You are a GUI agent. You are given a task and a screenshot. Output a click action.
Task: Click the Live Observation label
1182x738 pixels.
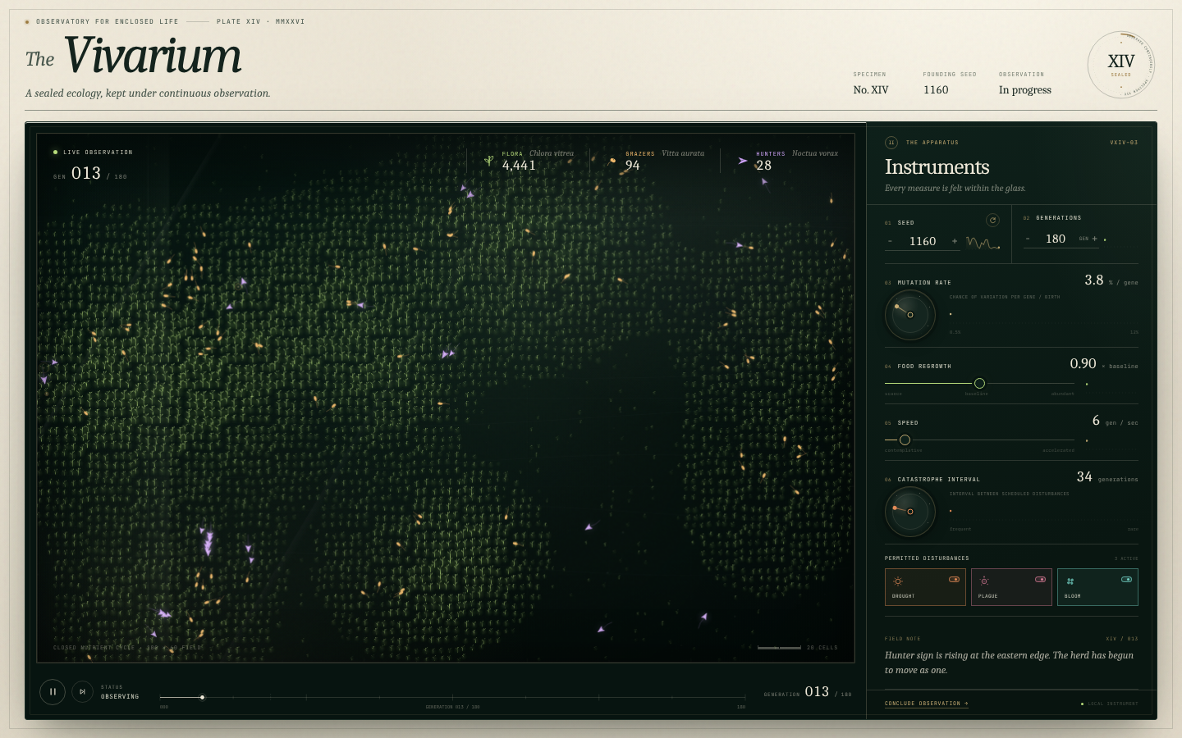(98, 153)
